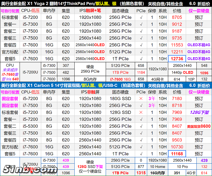Click the 美国现货8600 note cell
Image resolution: width=212 pixels, height=176 pixels.
199,126
